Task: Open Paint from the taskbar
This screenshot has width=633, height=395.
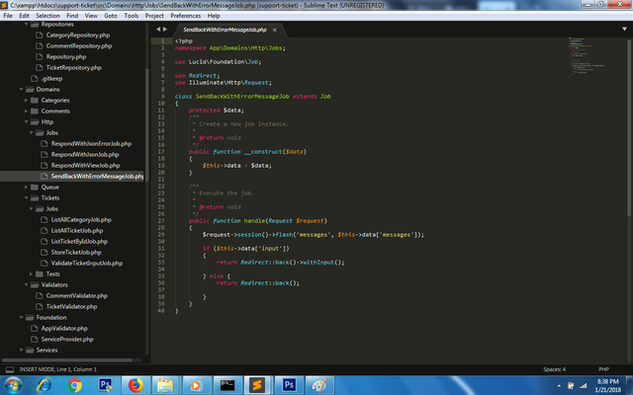Action: (319, 385)
